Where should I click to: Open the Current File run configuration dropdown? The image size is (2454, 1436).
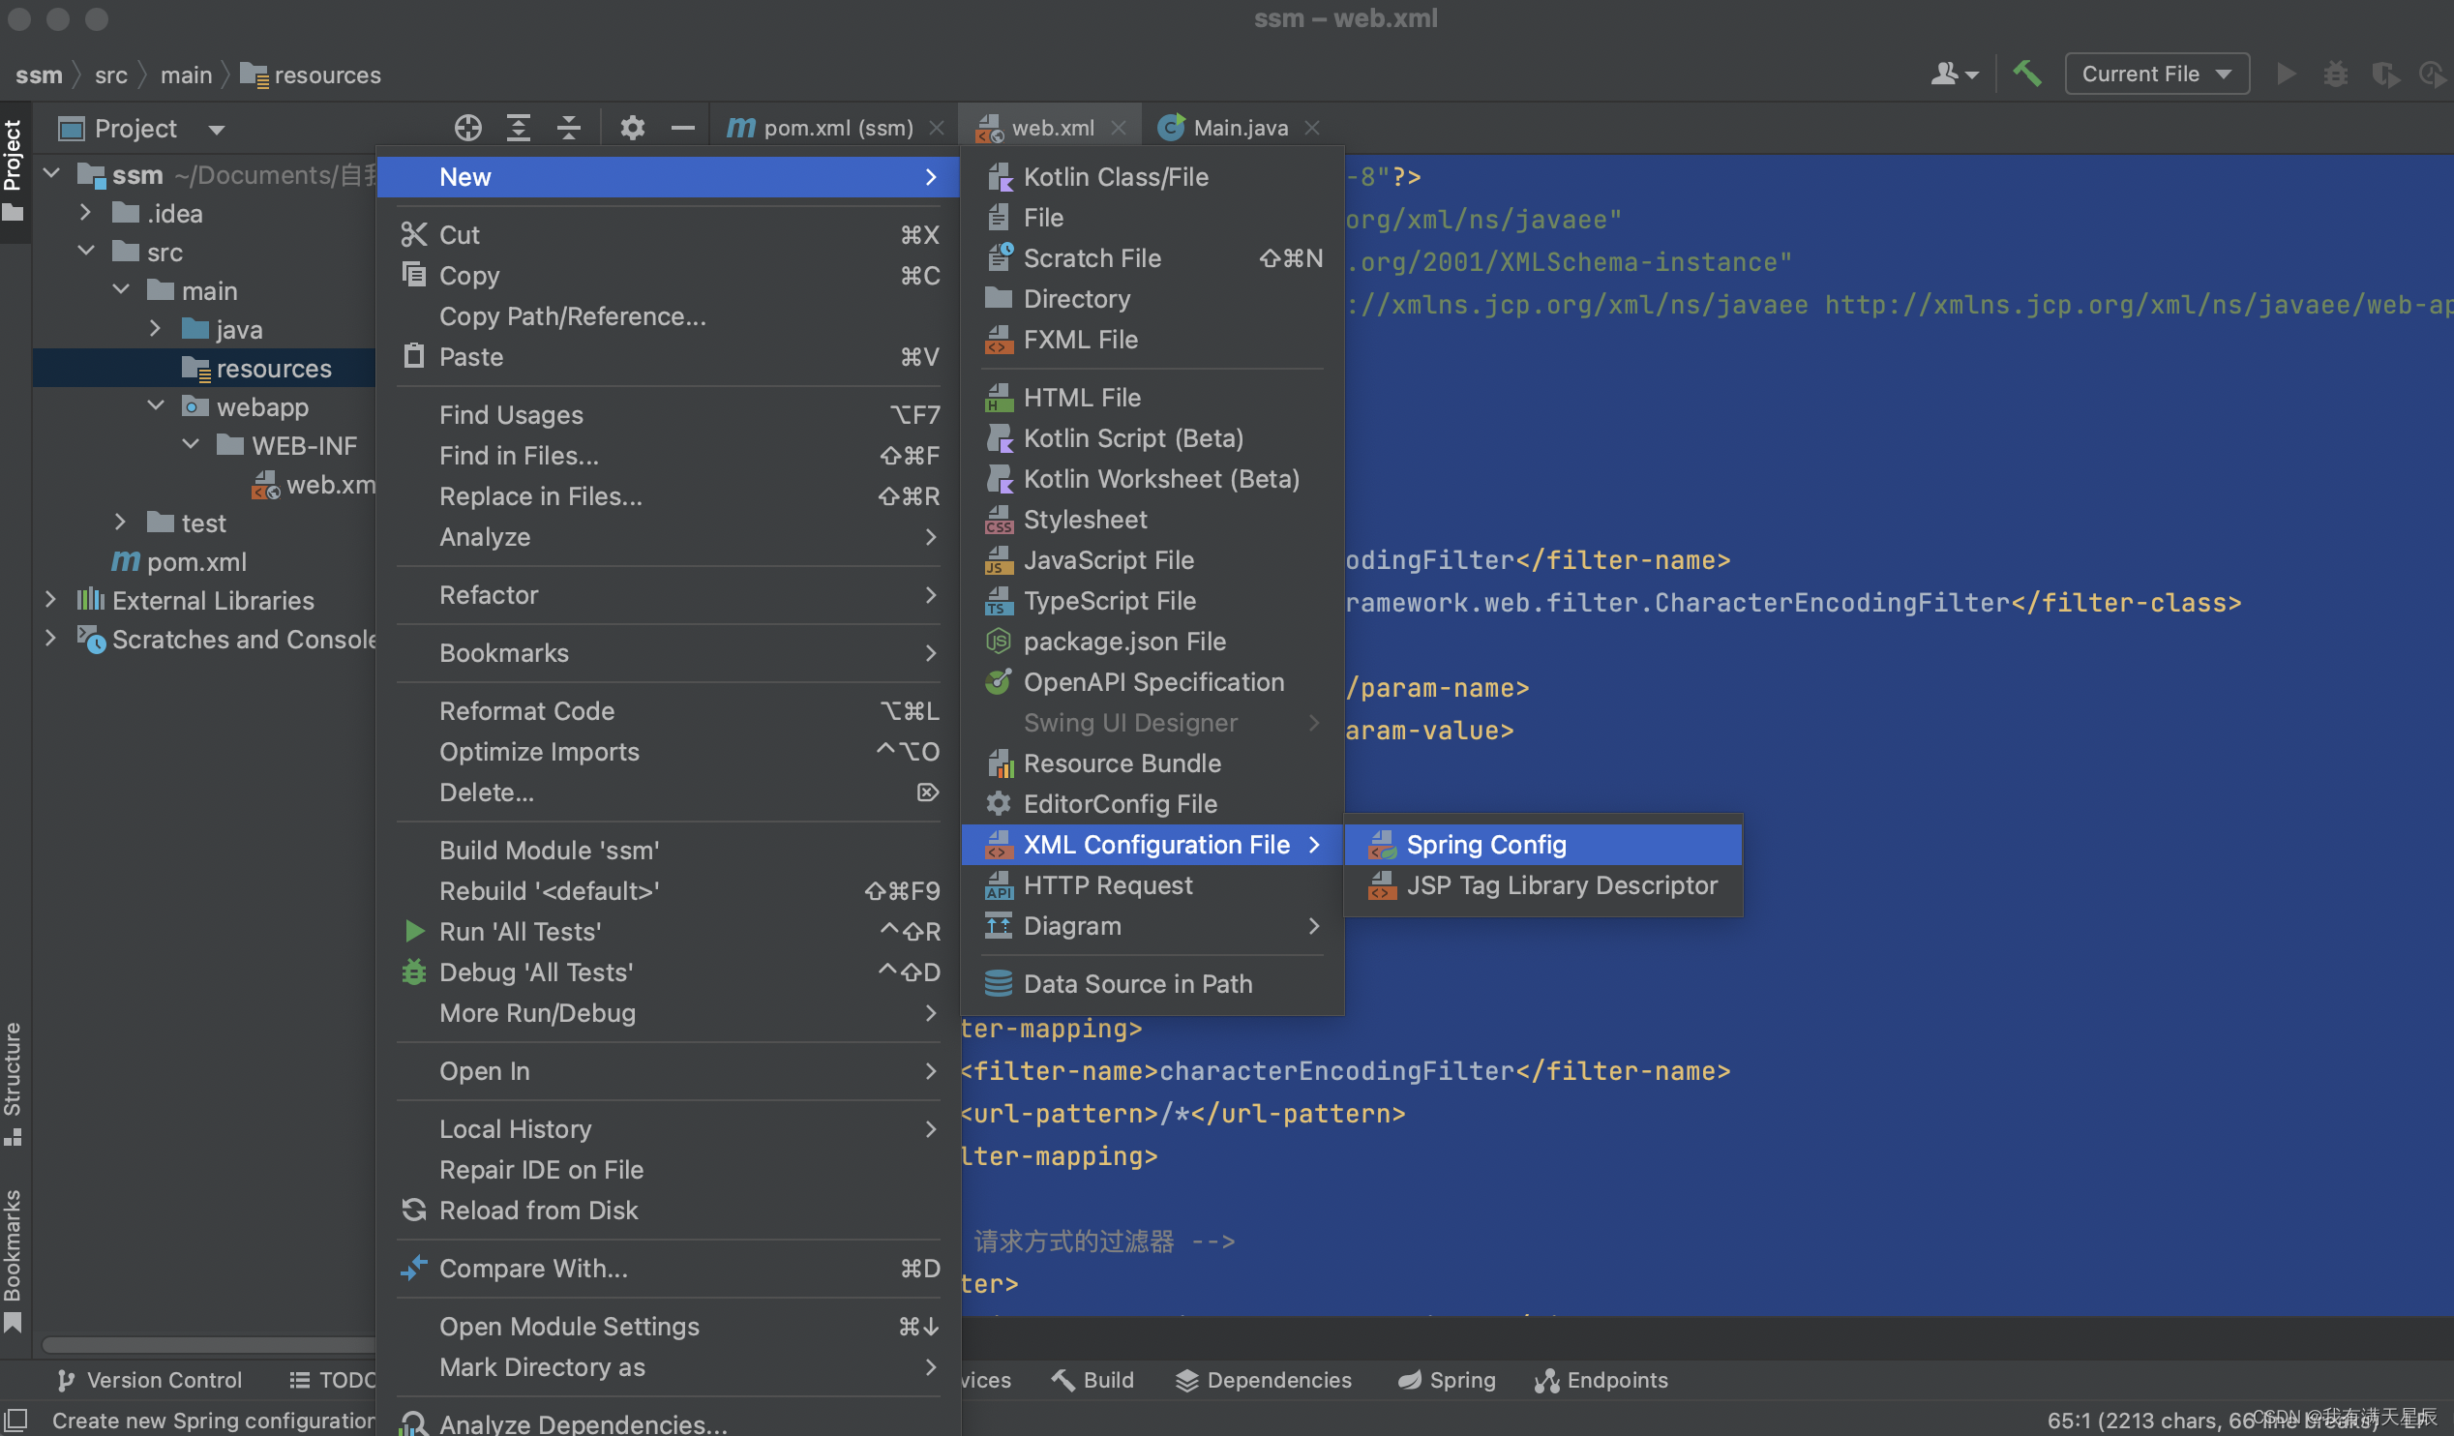click(x=2156, y=74)
